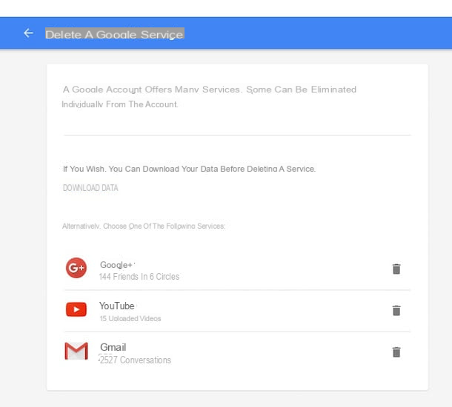
Task: Click '15 Uploaded Videos' text
Action: point(130,318)
